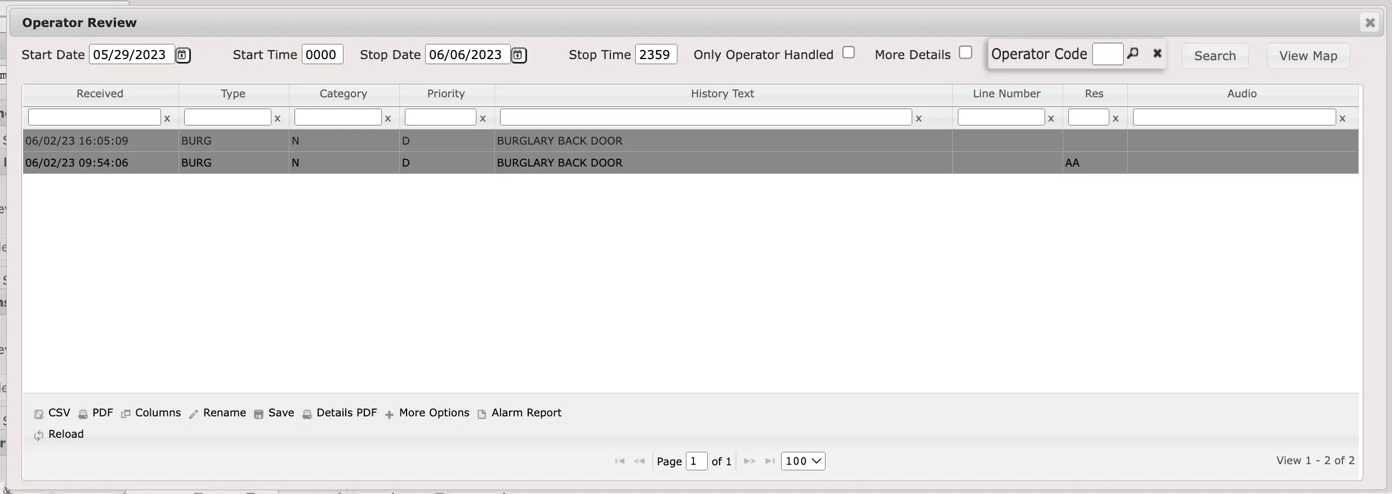
Task: Open the Alarm Report
Action: coord(519,413)
